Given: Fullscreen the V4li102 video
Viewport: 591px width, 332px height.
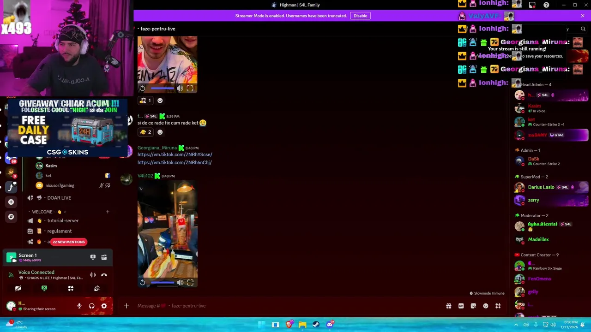Looking at the screenshot, I should pos(190,283).
